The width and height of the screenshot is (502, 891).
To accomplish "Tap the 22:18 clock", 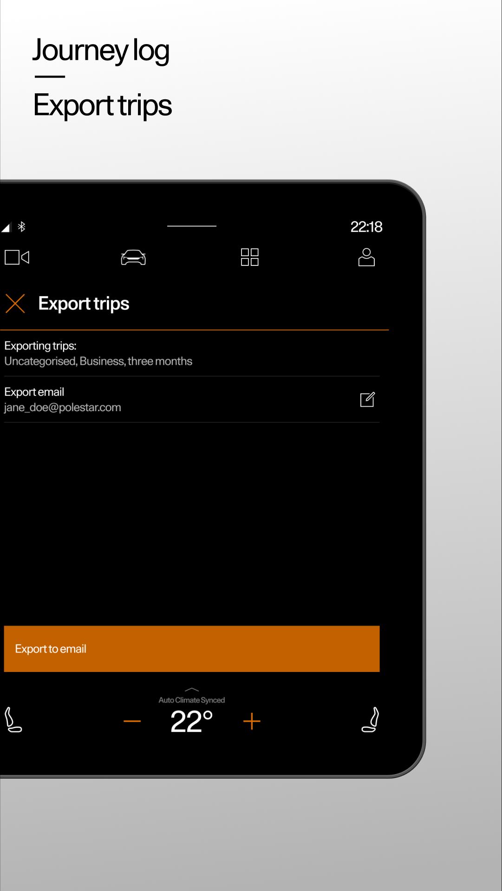I will click(366, 226).
